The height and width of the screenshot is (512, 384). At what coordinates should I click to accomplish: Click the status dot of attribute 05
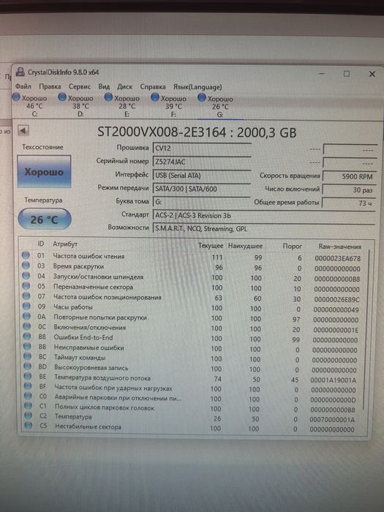26,286
